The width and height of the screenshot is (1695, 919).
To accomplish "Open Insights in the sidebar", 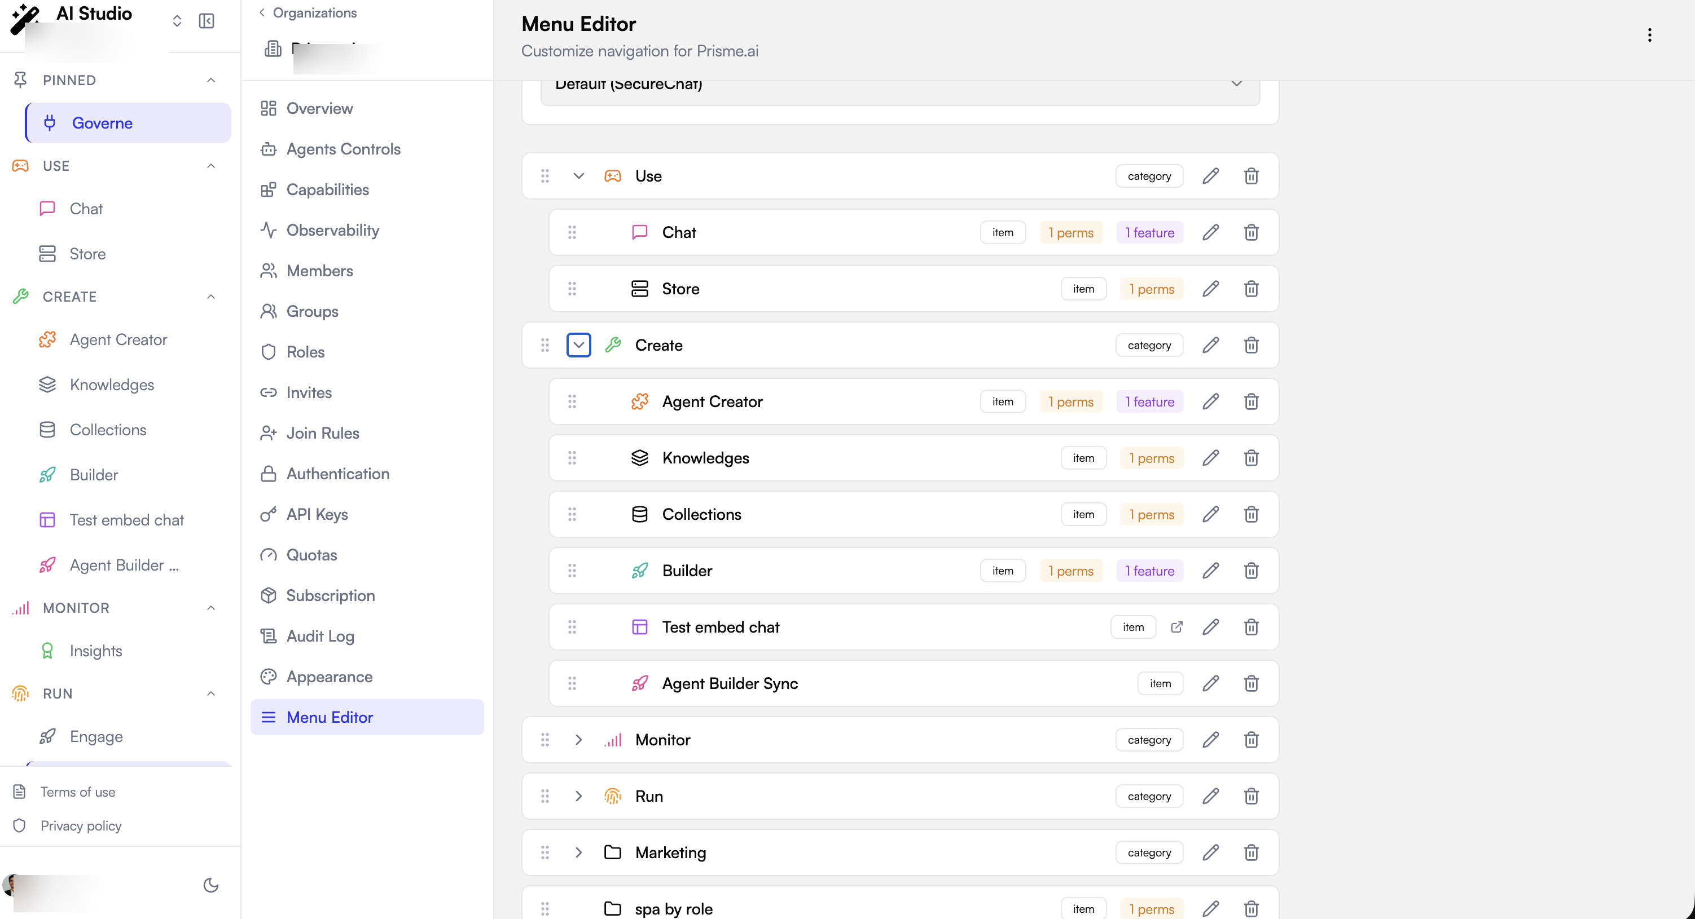I will [x=95, y=651].
